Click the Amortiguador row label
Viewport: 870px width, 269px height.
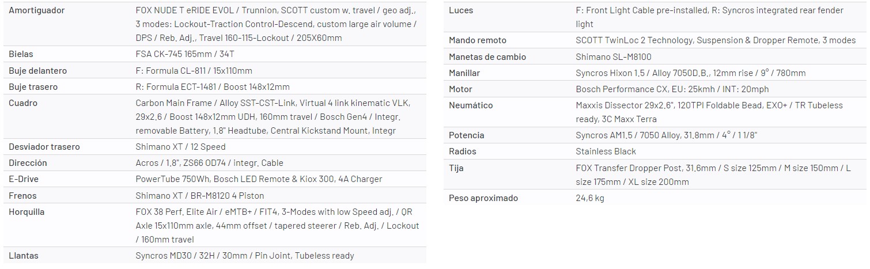[x=37, y=10]
